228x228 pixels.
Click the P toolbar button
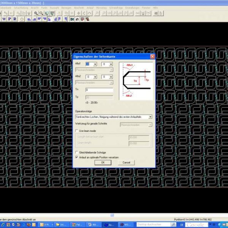pyautogui.click(x=9, y=19)
